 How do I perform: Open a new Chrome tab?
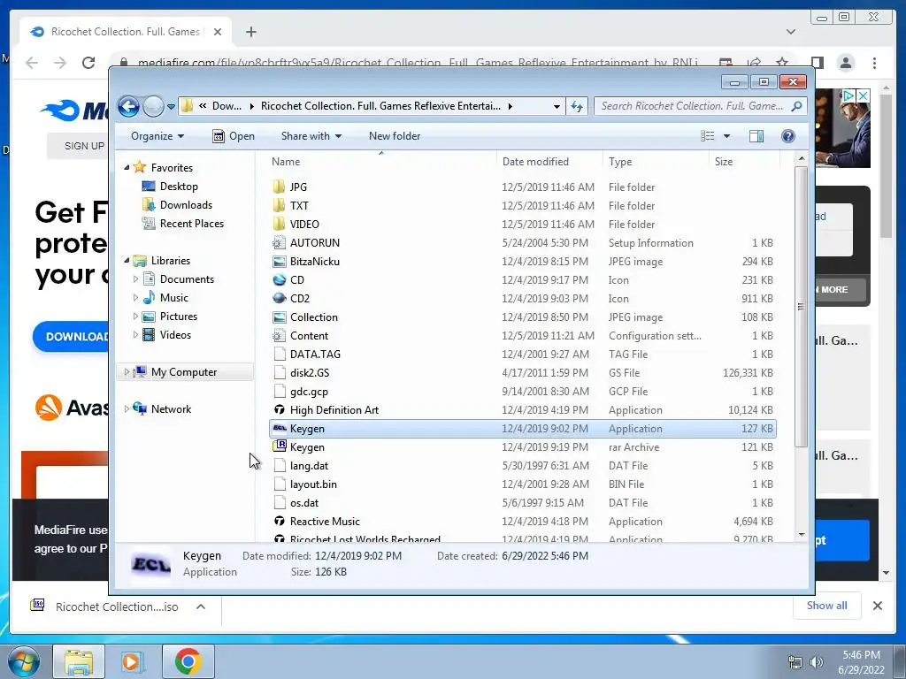coord(250,32)
